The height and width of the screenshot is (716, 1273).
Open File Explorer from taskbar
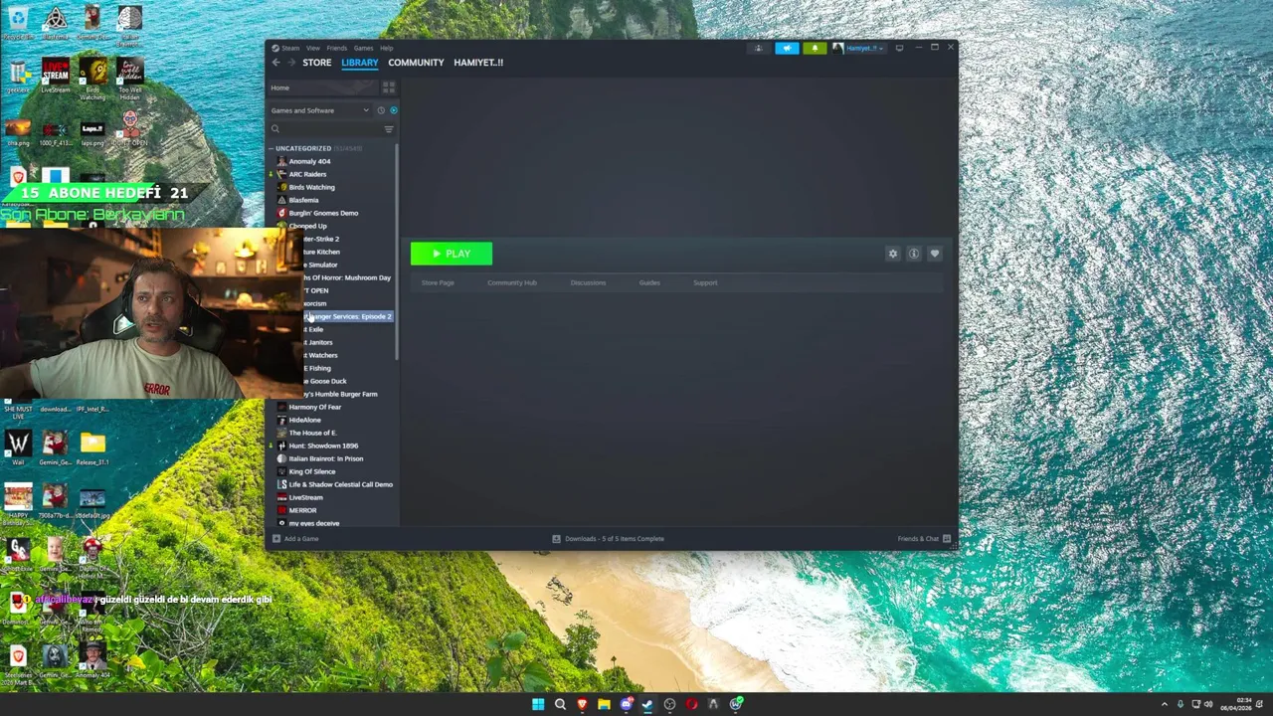click(x=604, y=704)
